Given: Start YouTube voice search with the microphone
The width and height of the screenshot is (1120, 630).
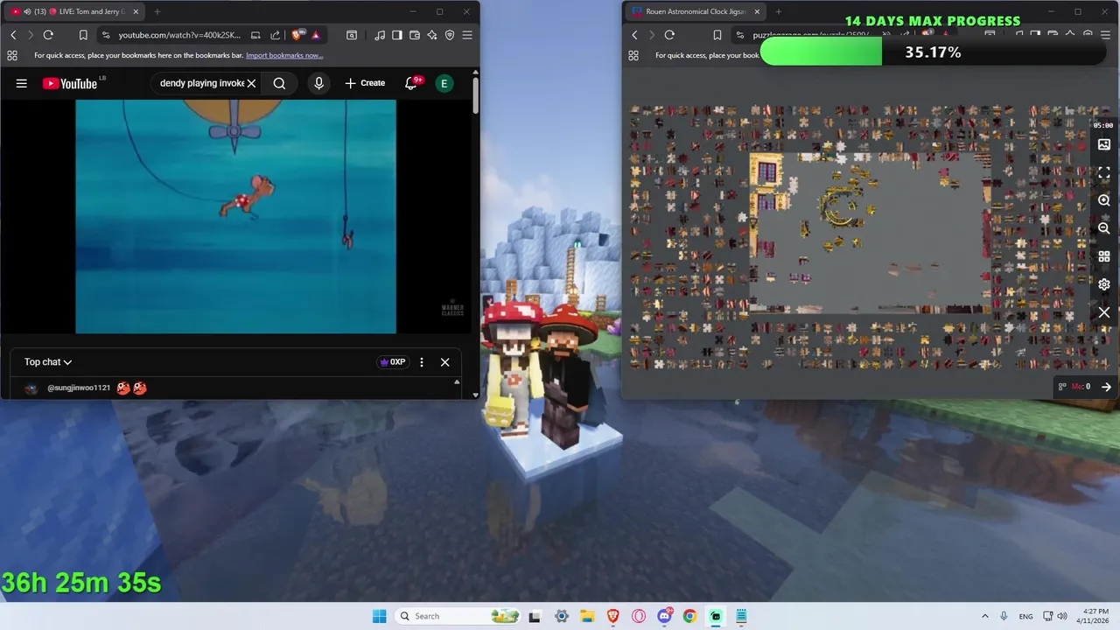Looking at the screenshot, I should click(x=318, y=83).
